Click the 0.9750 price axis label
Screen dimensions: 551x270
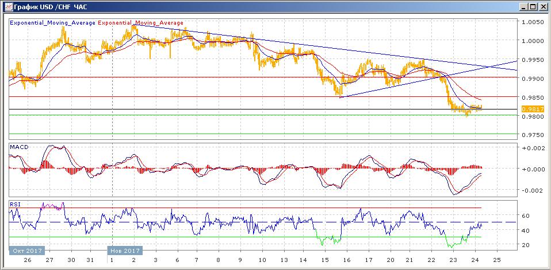[531, 135]
